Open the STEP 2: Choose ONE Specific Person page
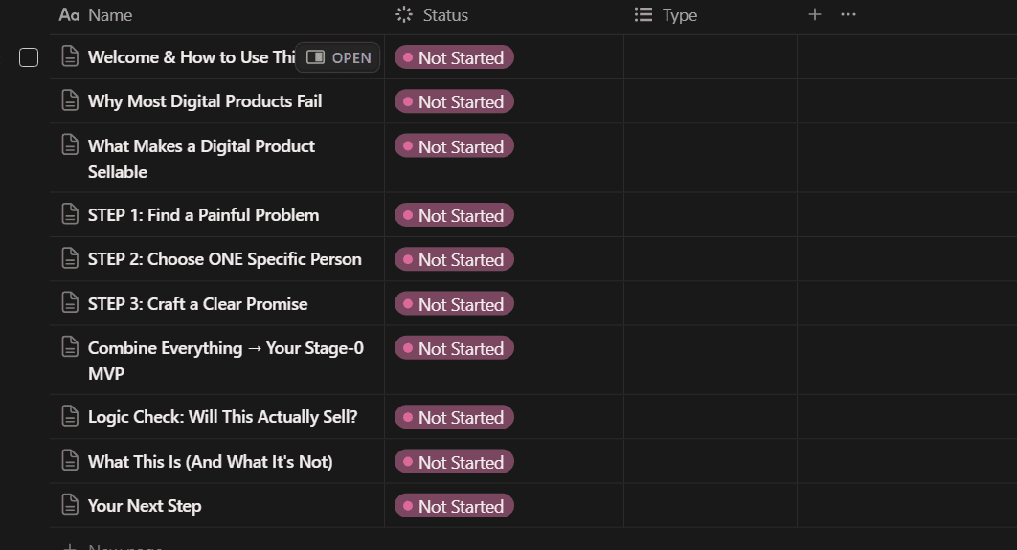 tap(224, 259)
